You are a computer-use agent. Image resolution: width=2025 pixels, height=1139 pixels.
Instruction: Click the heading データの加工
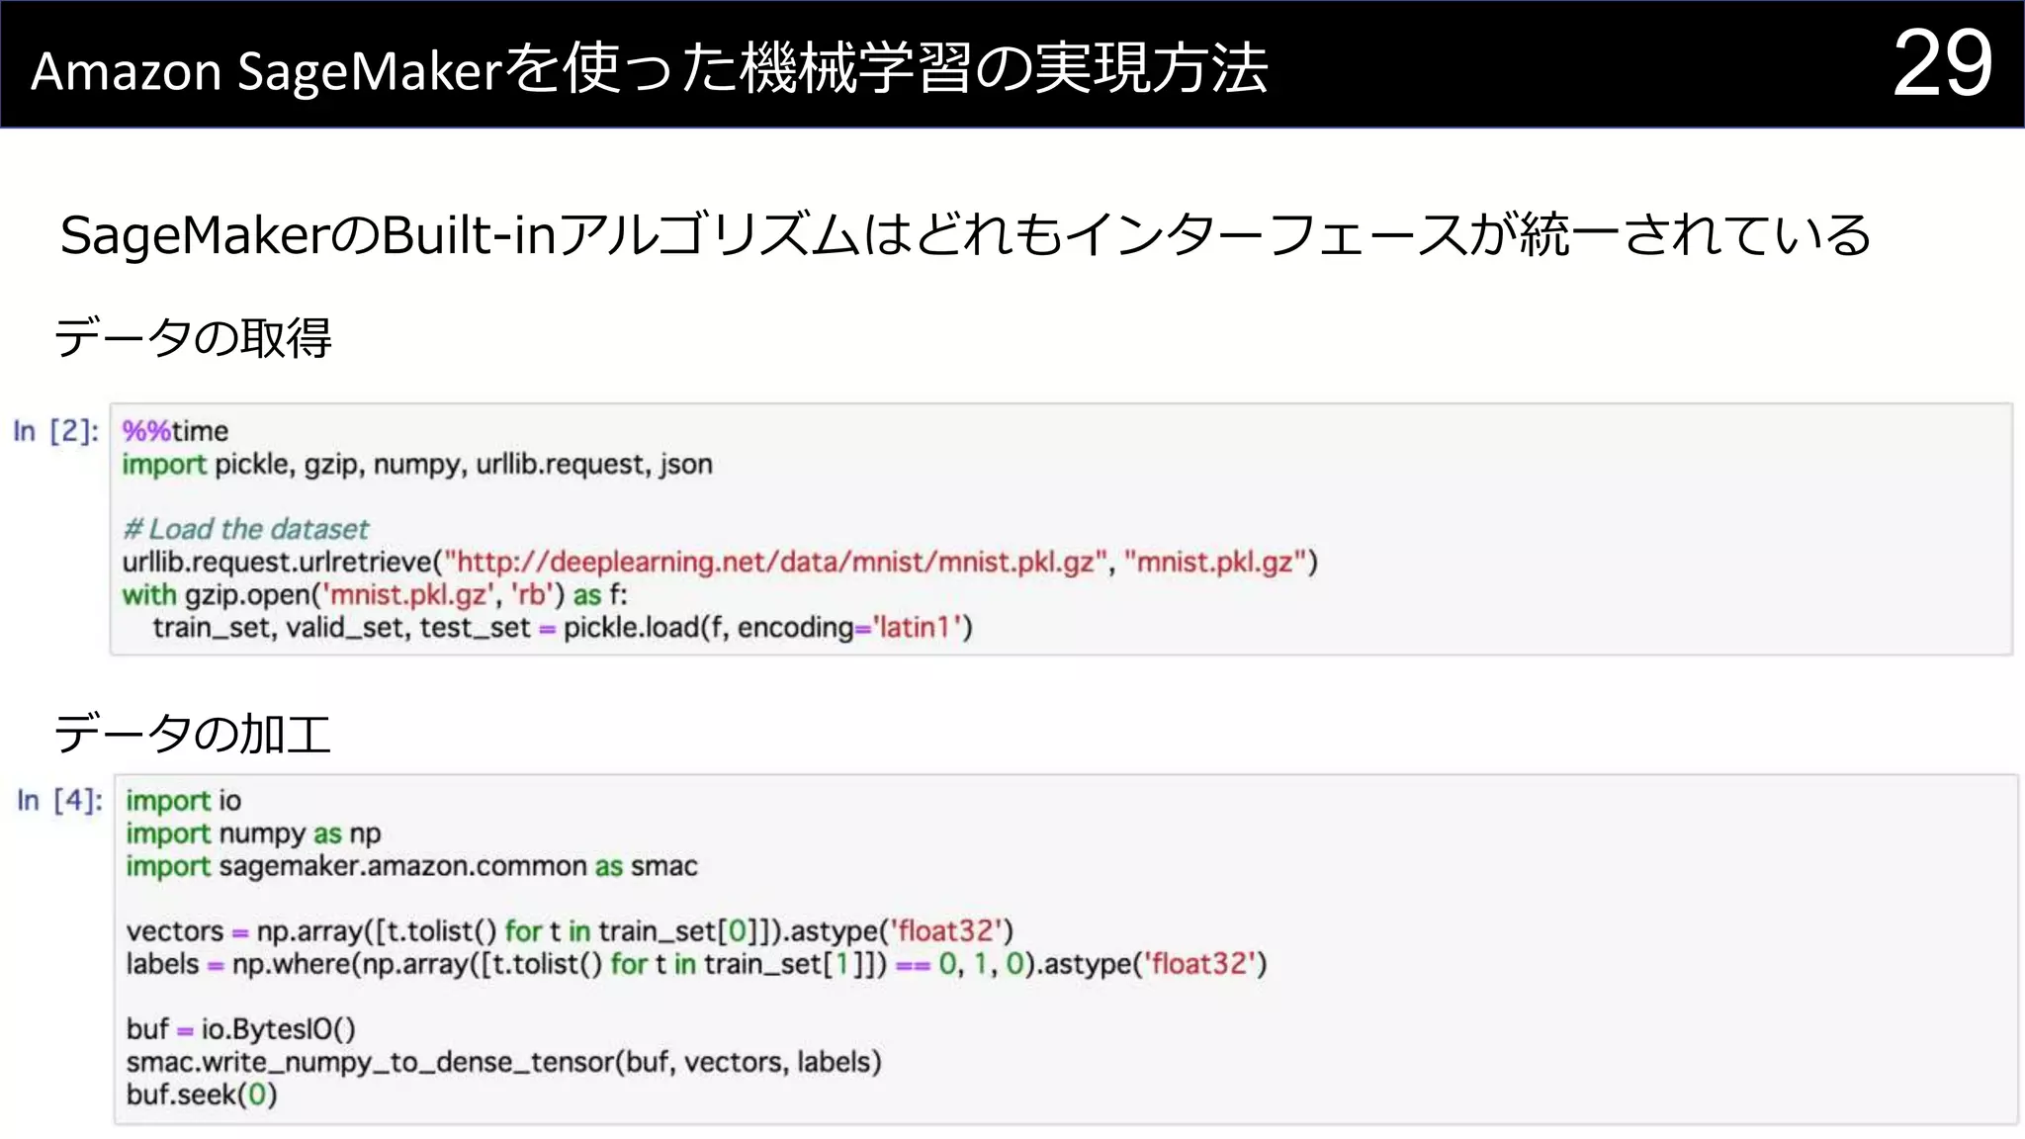(x=193, y=734)
